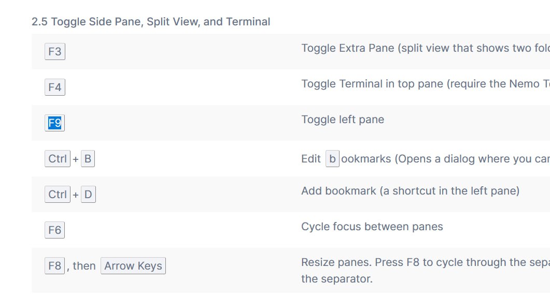
Task: Click the inline b key in Edit bookmarks
Action: [x=332, y=159]
